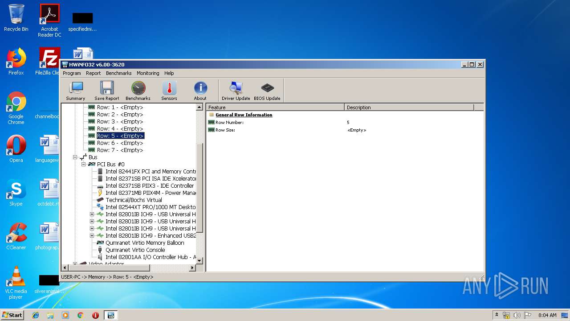Select Intel 82544XT PRO/1000 MT Desktop
This screenshot has width=570, height=321.
click(151, 207)
